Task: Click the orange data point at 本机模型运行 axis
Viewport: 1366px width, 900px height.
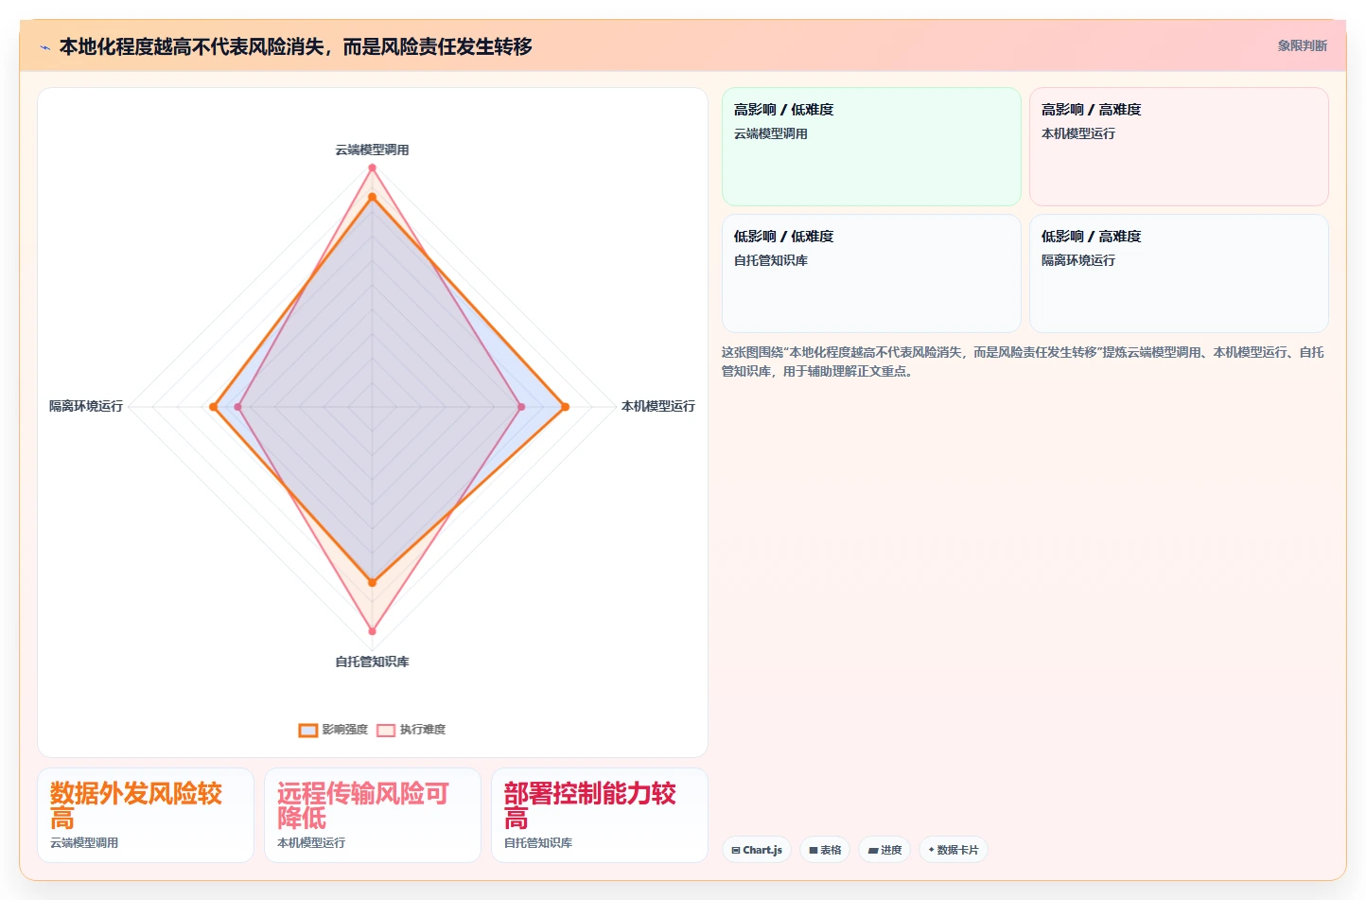Action: coord(566,407)
